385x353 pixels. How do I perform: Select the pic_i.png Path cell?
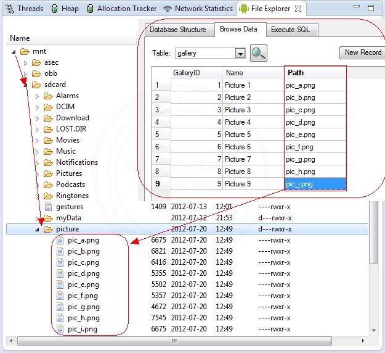[x=315, y=184]
